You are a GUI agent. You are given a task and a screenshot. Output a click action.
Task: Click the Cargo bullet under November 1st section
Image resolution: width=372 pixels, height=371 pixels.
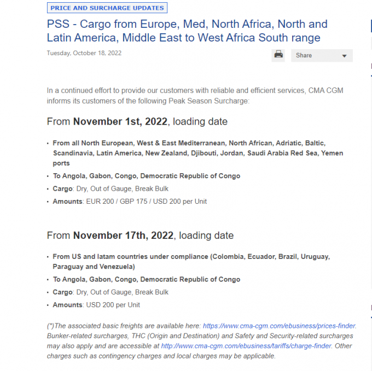[x=111, y=189]
